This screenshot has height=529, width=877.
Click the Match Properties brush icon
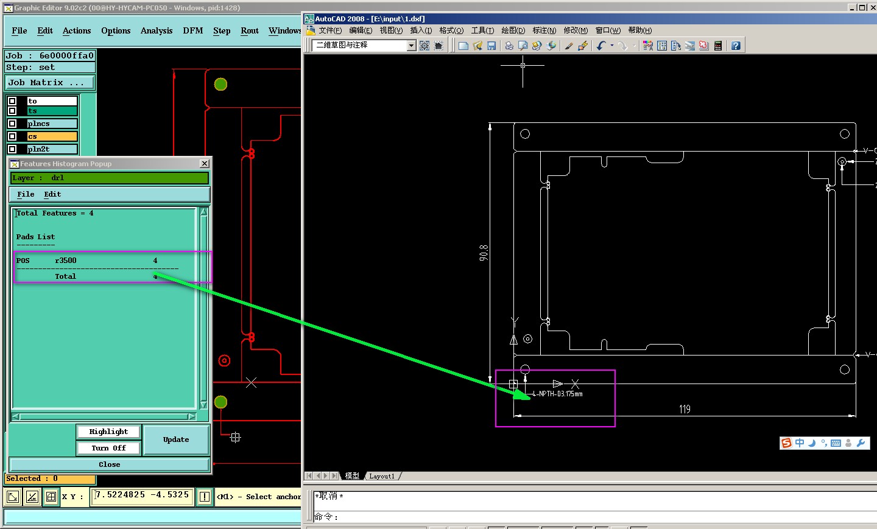click(x=569, y=46)
